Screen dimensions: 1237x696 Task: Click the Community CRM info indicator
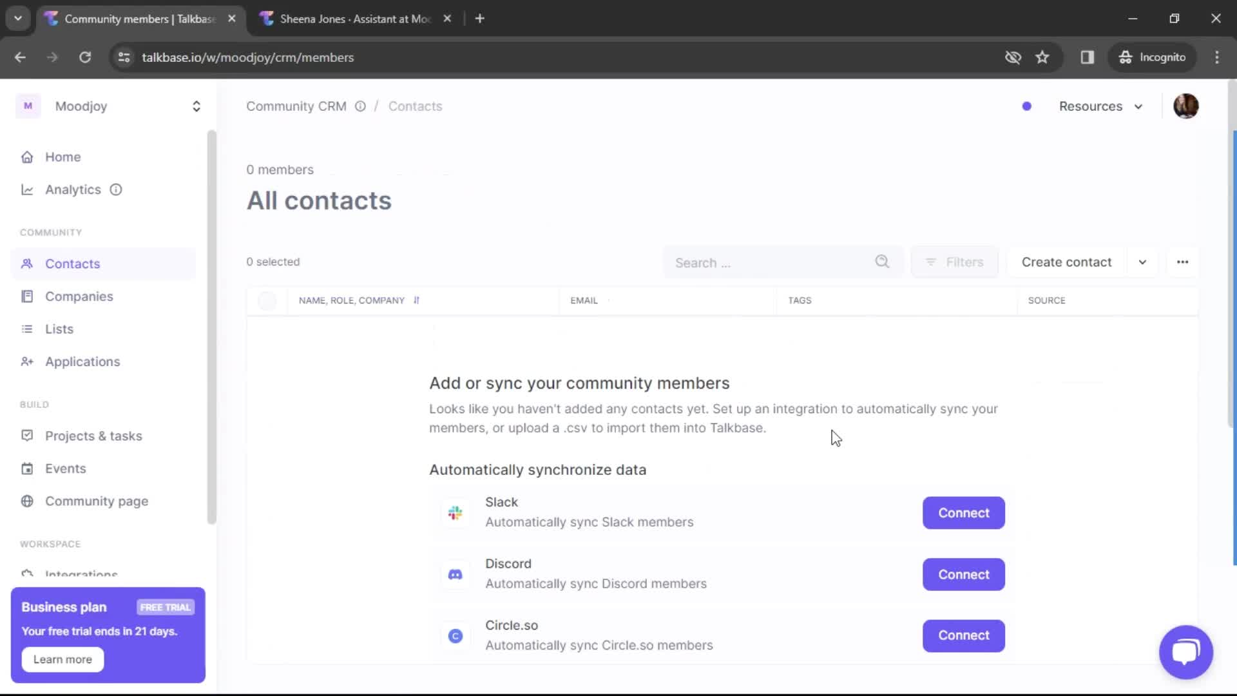(360, 106)
